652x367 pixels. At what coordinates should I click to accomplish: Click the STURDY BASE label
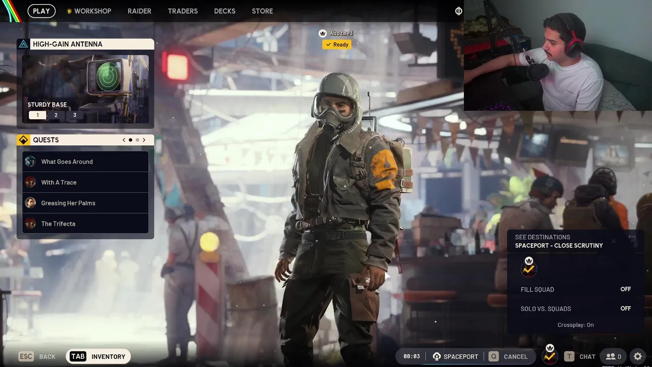coord(47,104)
